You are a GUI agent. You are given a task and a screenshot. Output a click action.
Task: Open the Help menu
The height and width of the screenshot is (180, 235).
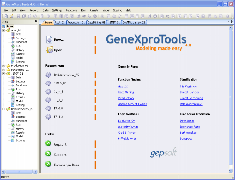click(x=128, y=10)
